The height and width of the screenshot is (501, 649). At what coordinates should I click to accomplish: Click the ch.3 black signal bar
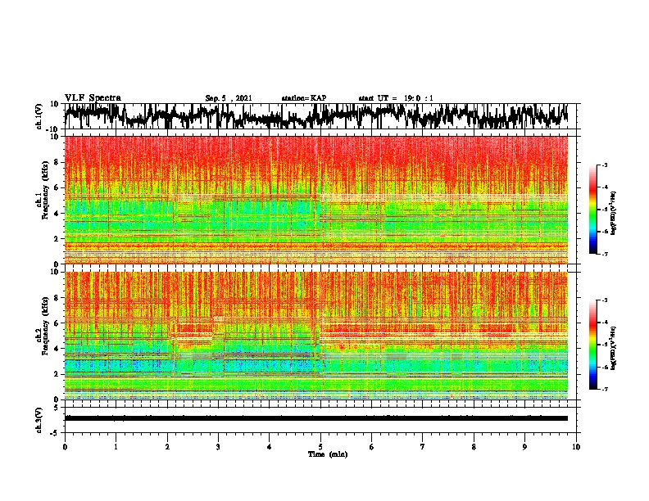[316, 418]
